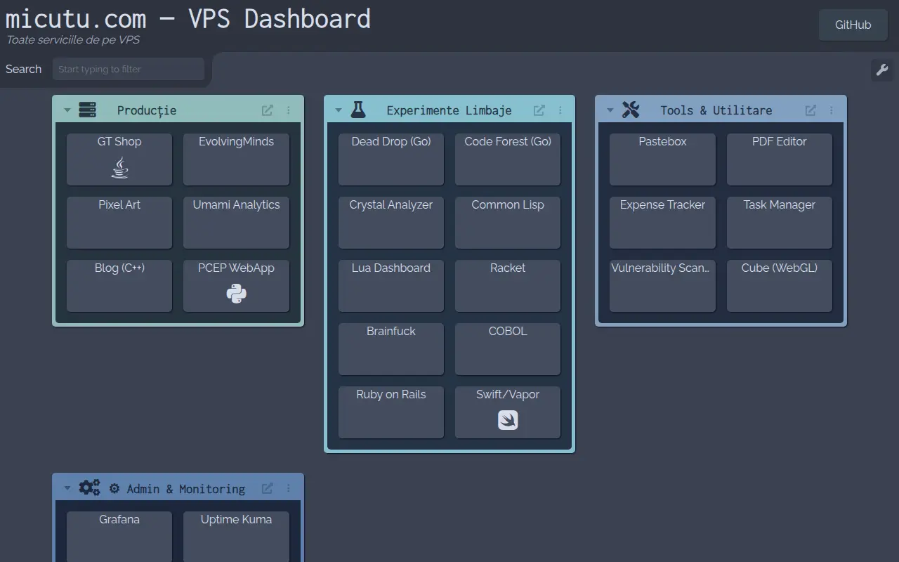Screen dimensions: 899x562
Task: Click the Java icon on GT Shop
Action: click(x=119, y=167)
